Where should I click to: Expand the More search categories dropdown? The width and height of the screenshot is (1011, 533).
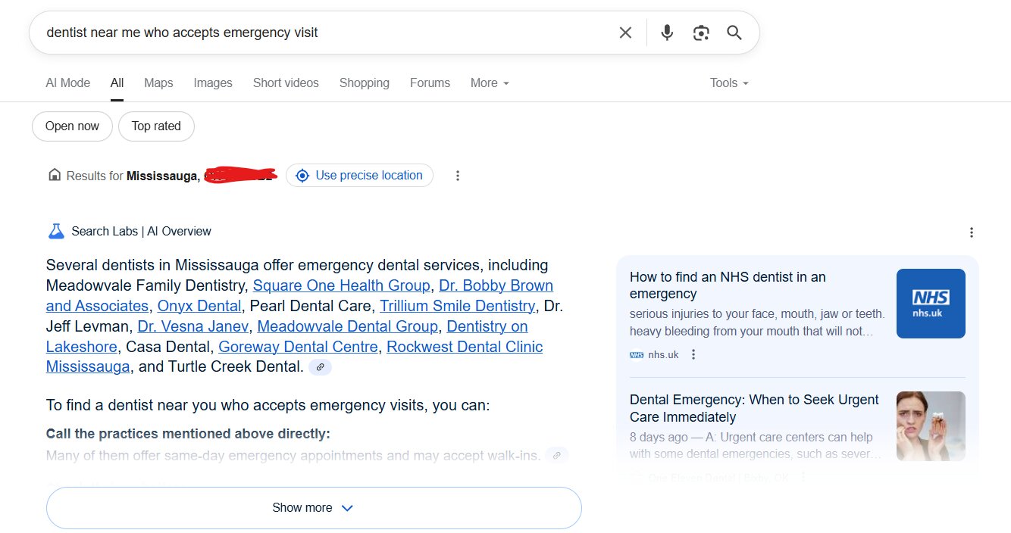(490, 83)
